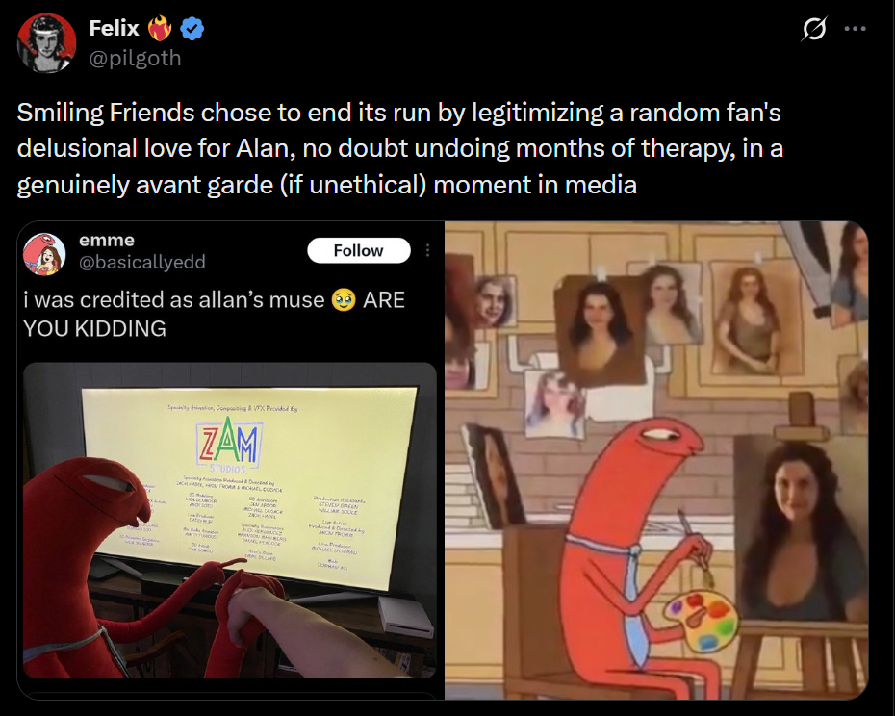
Task: Click the ZAM Studios logo in the photo
Action: [x=229, y=443]
